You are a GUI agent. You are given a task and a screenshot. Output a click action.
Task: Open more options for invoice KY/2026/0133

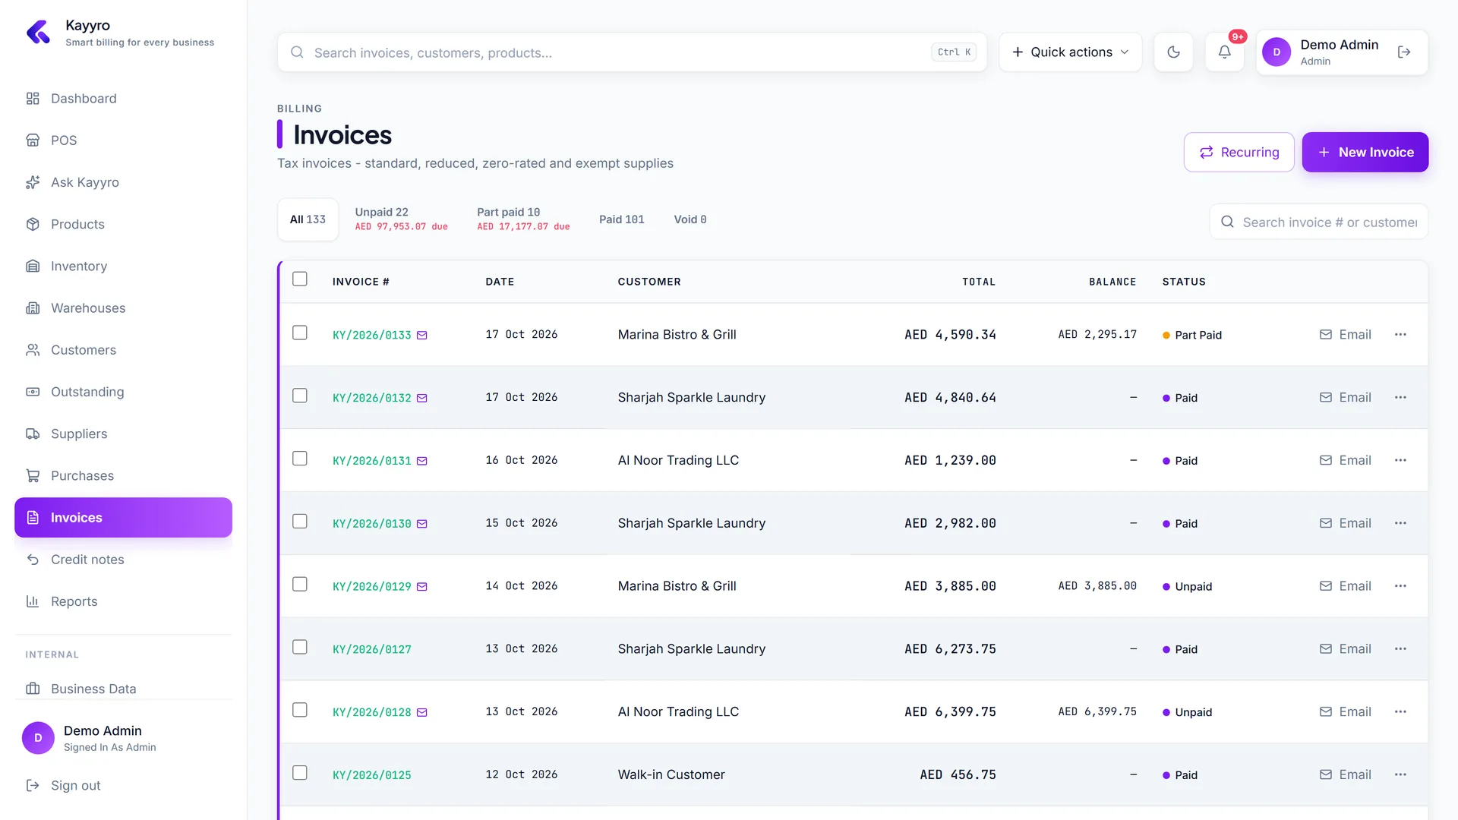(1400, 335)
